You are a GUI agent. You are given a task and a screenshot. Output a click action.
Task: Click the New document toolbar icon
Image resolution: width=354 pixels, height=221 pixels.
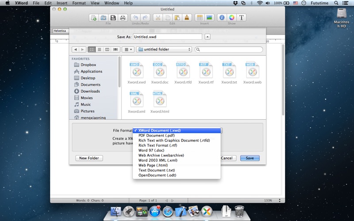pos(94,18)
